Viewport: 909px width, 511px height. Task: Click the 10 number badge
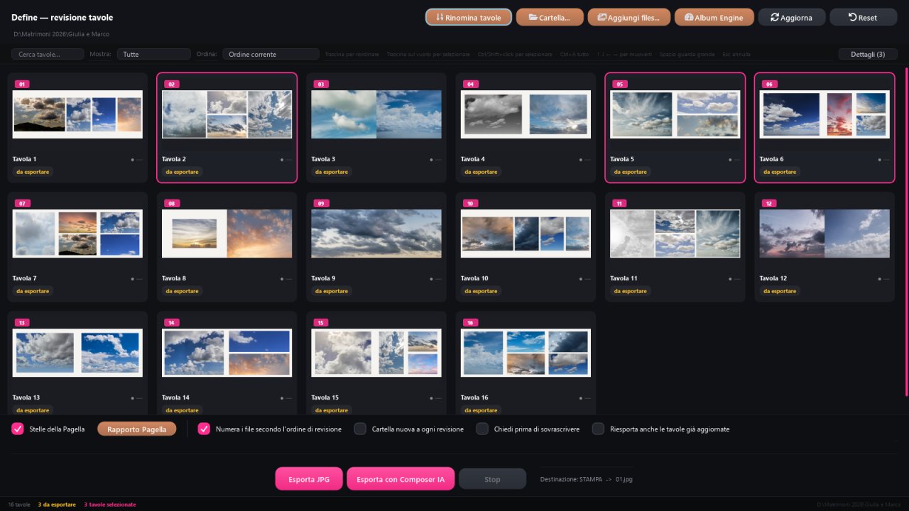[x=470, y=204]
